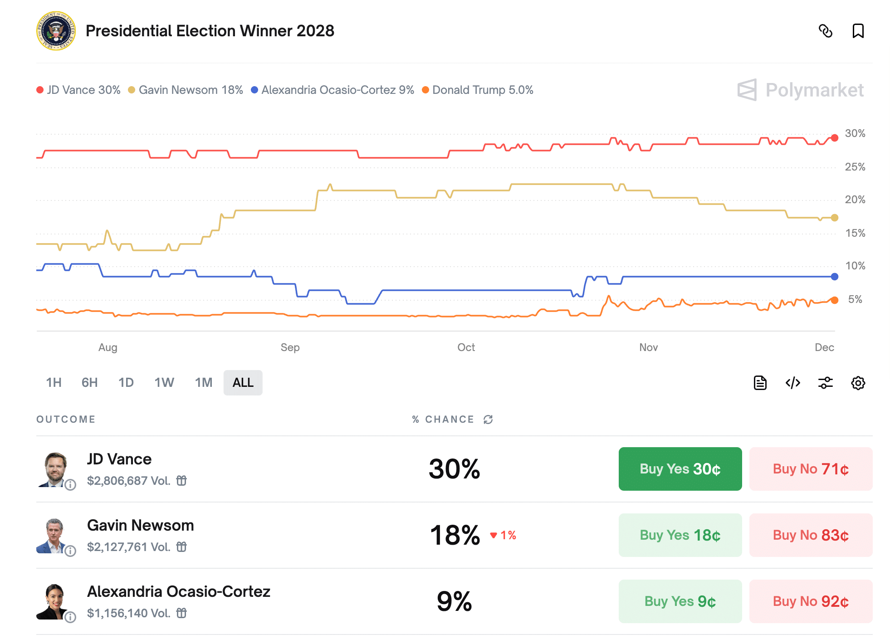Screen dimensions: 890x644
Task: Click the gift icon next to JD Vance volume
Action: point(181,480)
